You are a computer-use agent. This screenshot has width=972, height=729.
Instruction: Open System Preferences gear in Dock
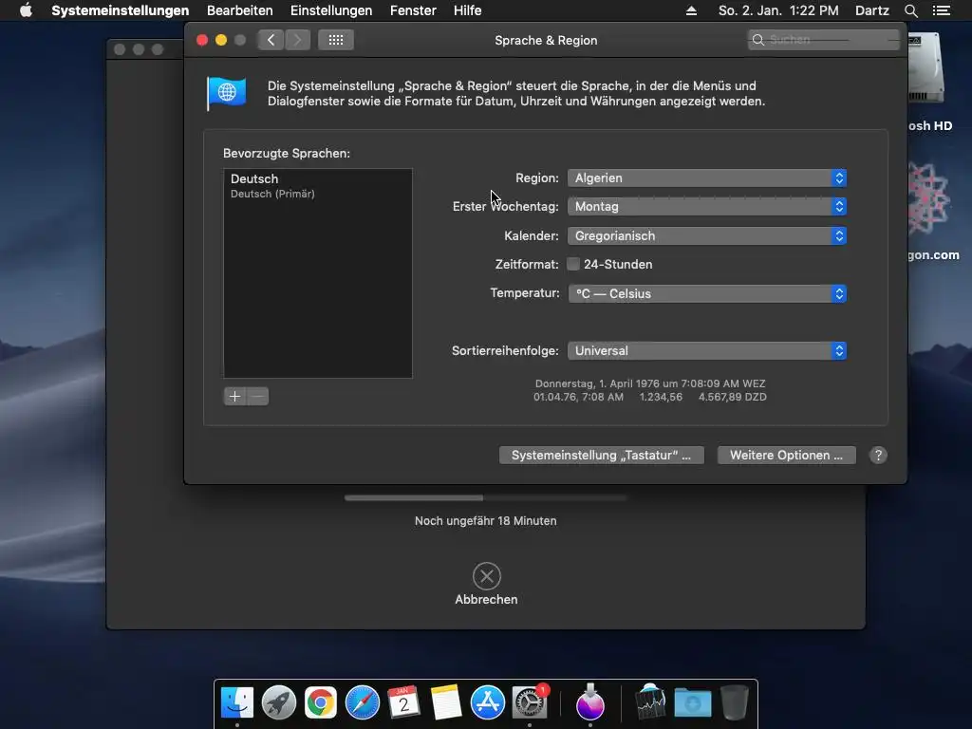click(530, 703)
